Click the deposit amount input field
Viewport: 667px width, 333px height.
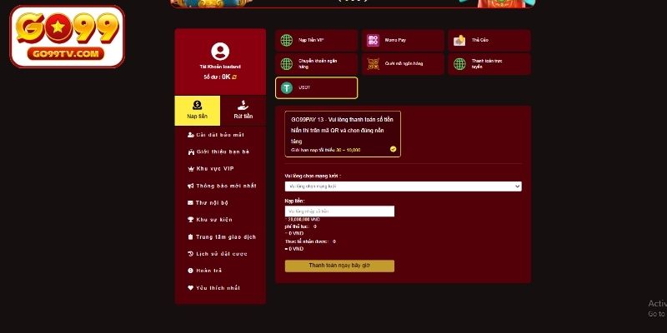click(x=339, y=211)
